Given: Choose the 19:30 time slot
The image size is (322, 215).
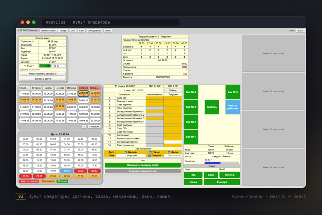Looking at the screenshot, I should click(x=67, y=171).
